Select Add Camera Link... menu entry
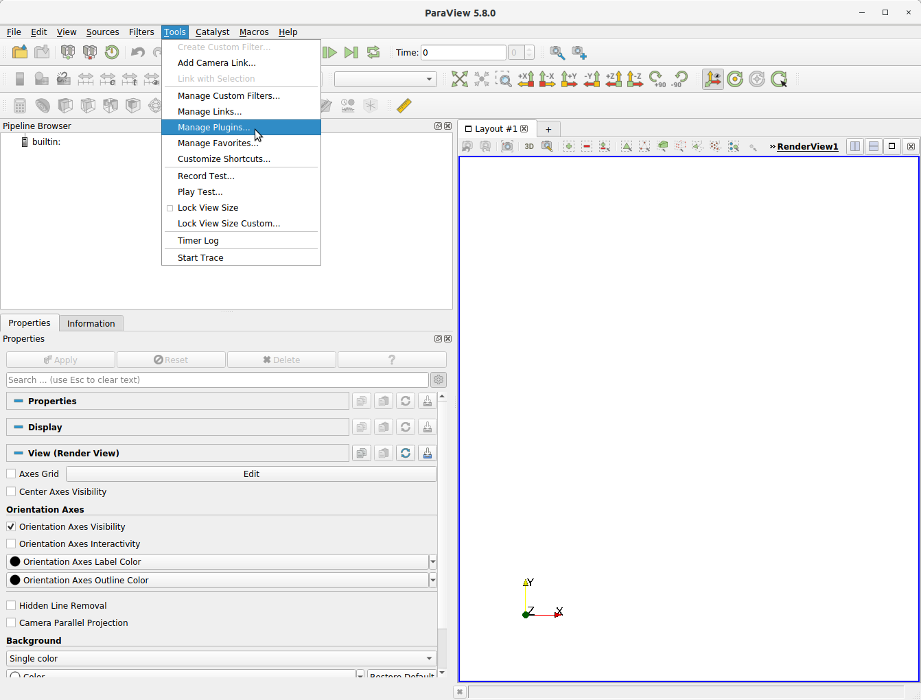921x700 pixels. [x=241, y=62]
